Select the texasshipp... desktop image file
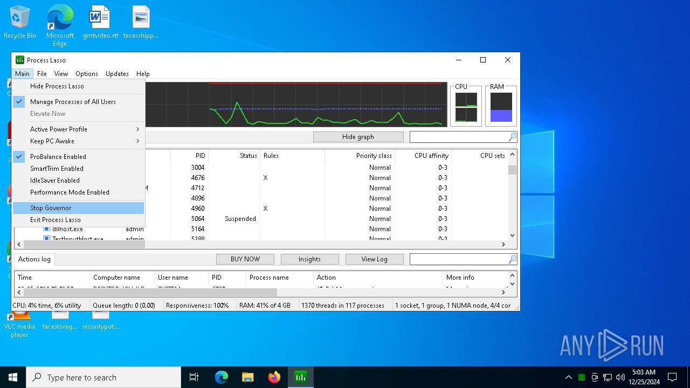 point(141,22)
